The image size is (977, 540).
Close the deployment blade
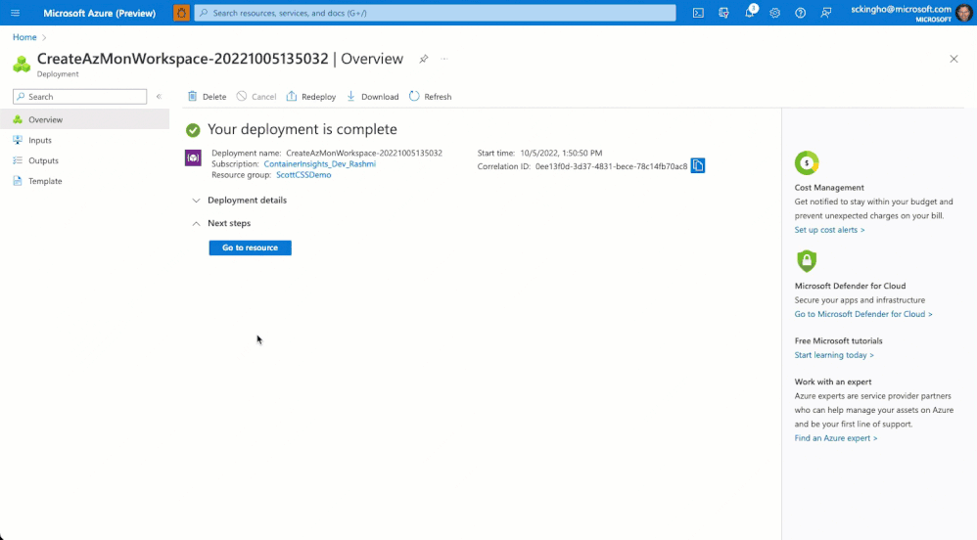click(954, 59)
